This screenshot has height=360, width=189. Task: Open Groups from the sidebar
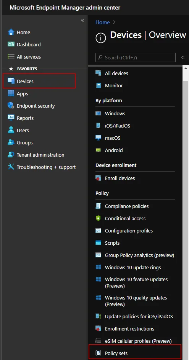point(25,142)
